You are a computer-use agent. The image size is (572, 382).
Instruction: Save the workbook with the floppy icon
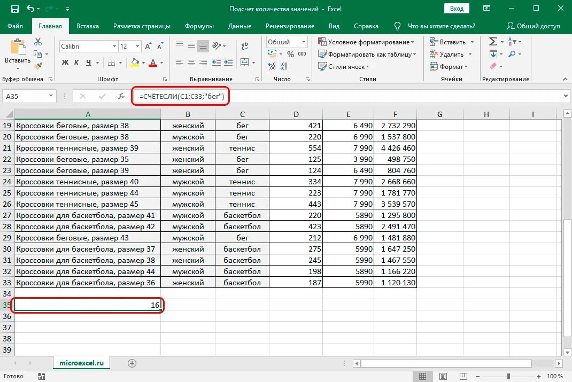(x=15, y=9)
